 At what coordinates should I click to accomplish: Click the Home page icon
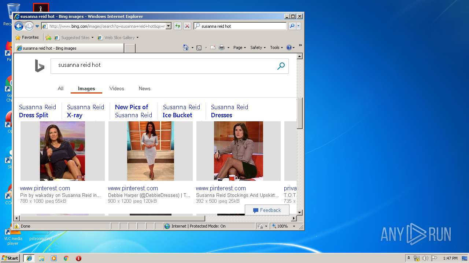186,47
